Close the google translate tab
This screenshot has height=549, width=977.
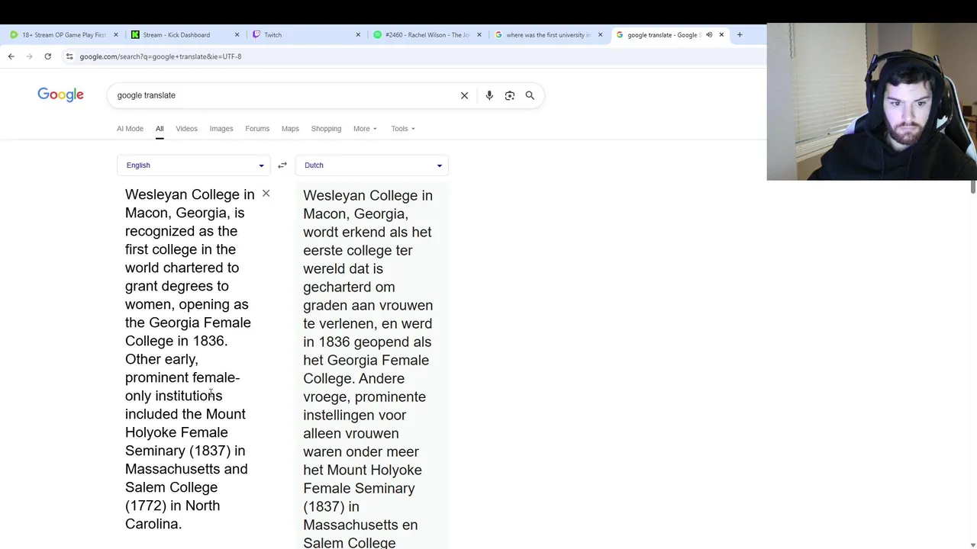[x=721, y=35]
